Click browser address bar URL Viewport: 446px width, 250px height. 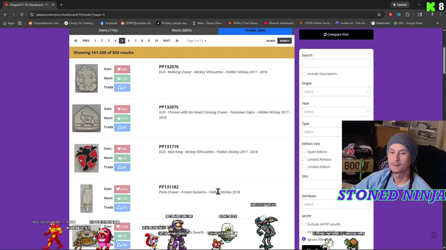70,15
